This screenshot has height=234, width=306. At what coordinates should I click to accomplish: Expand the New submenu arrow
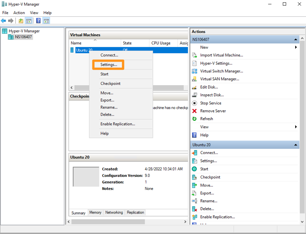pyautogui.click(x=296, y=47)
